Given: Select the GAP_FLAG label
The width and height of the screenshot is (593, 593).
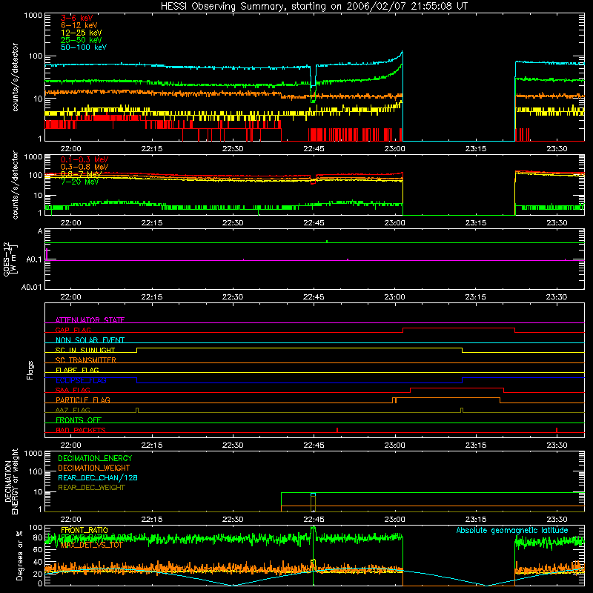Looking at the screenshot, I should coord(73,330).
